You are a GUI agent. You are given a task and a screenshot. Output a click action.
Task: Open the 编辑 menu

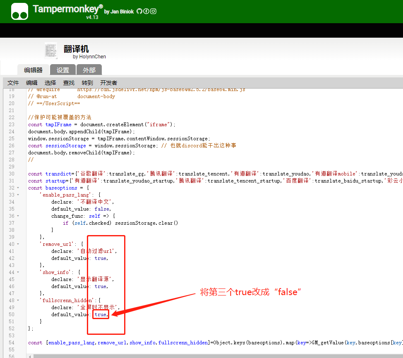click(31, 83)
